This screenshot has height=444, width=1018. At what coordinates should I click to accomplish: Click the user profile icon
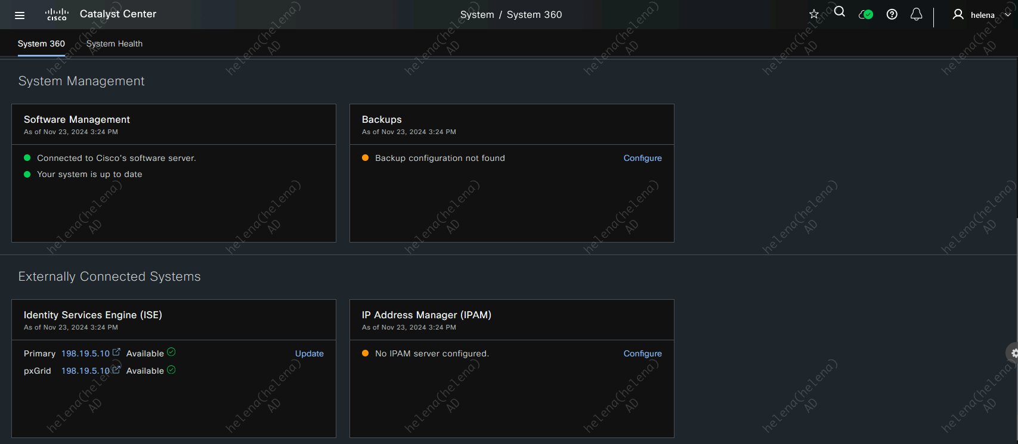click(x=958, y=14)
